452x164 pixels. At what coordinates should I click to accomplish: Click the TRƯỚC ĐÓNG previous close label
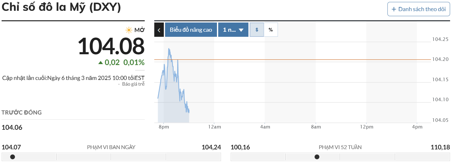click(x=22, y=113)
